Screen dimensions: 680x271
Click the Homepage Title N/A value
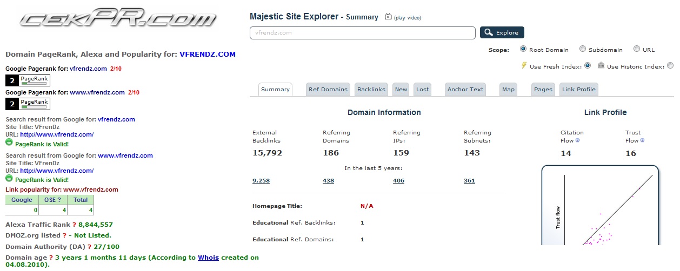click(367, 206)
